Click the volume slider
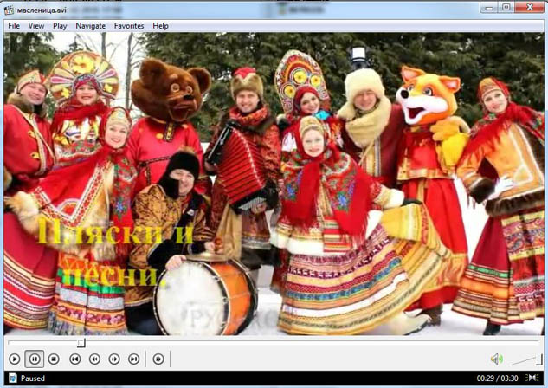Screen dimensions: 548x388 (x=526, y=359)
